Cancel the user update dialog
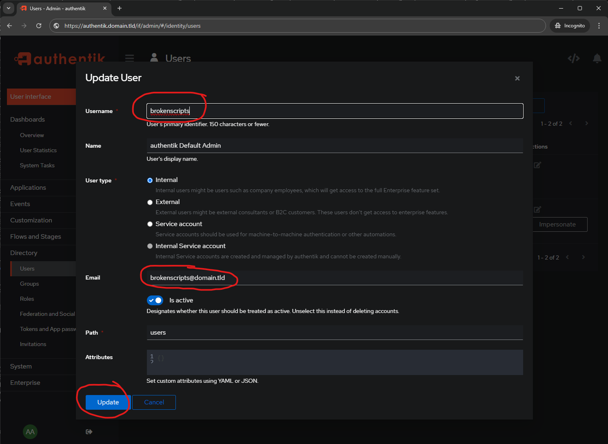The height and width of the screenshot is (444, 608). [154, 402]
